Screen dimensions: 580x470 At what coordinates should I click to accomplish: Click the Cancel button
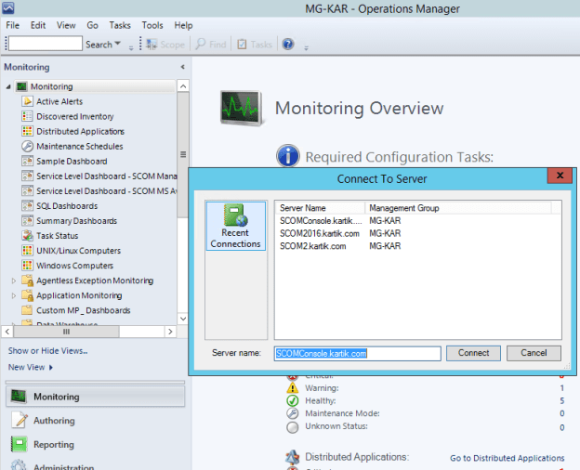pyautogui.click(x=534, y=353)
